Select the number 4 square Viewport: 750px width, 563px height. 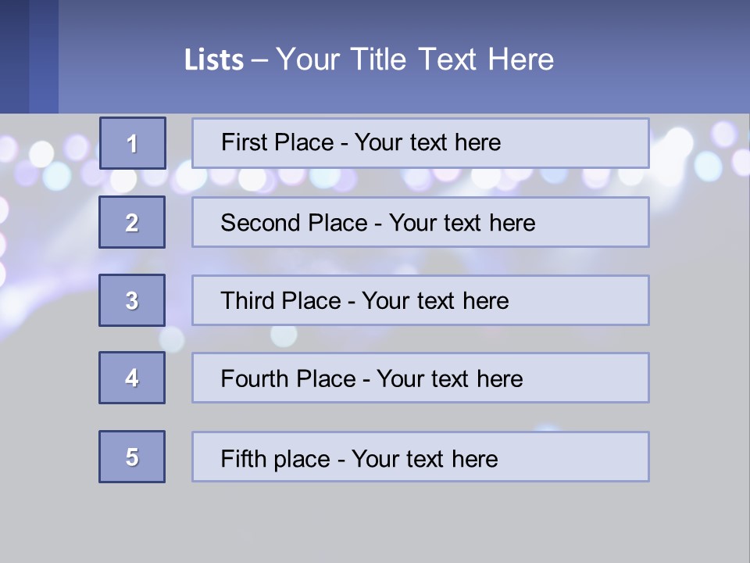click(x=132, y=378)
